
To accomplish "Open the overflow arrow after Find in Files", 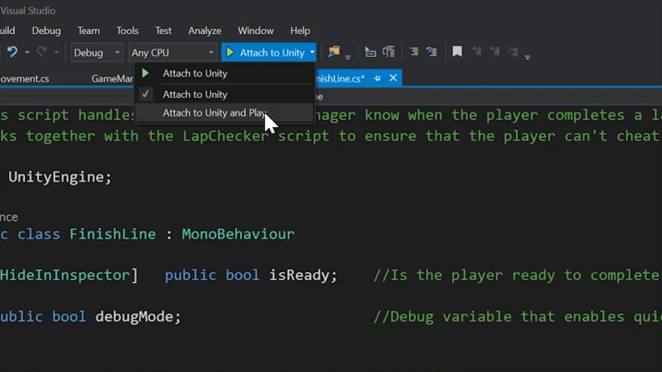I will click(348, 56).
